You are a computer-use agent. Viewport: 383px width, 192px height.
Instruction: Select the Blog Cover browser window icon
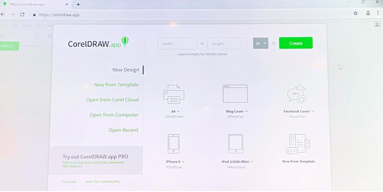coord(235,93)
